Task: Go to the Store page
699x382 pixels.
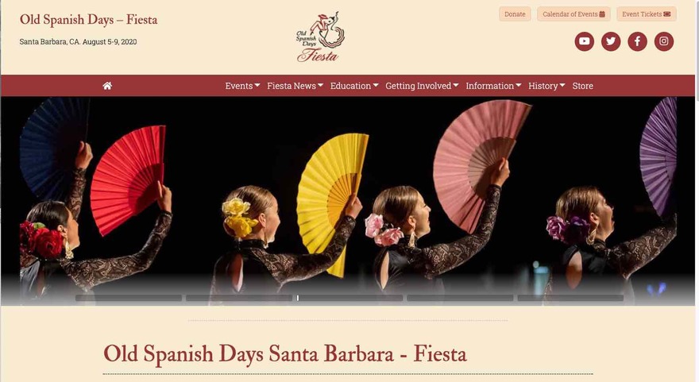Action: pyautogui.click(x=583, y=86)
